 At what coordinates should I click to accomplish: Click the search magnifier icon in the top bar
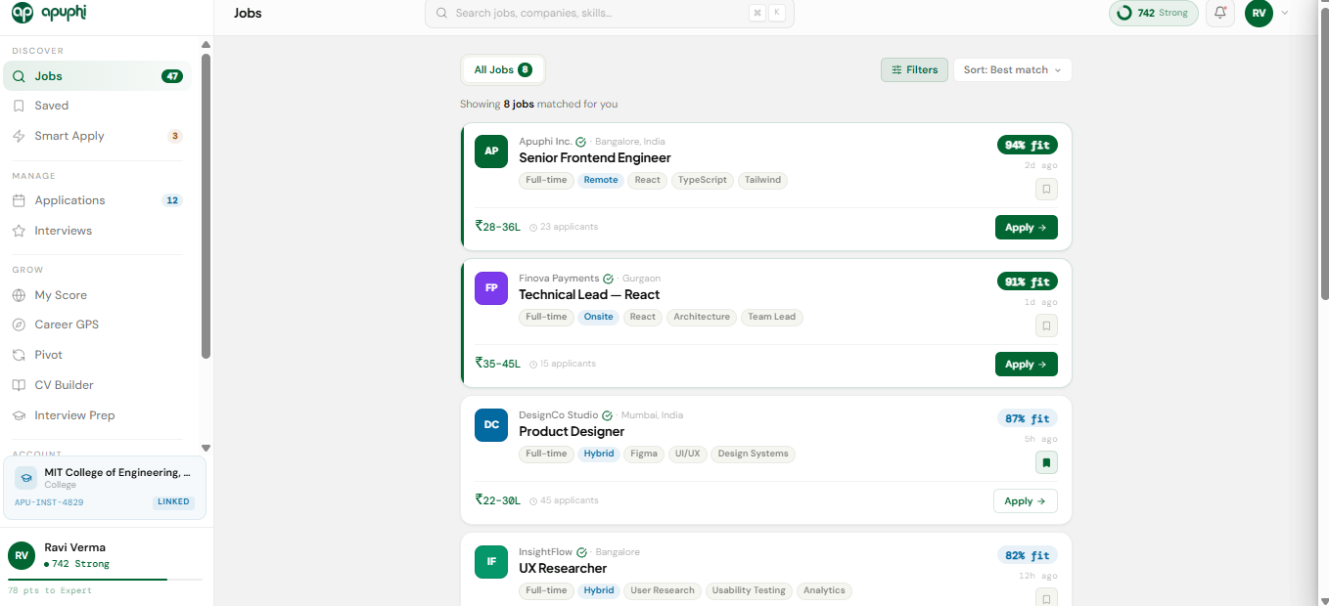(x=441, y=13)
